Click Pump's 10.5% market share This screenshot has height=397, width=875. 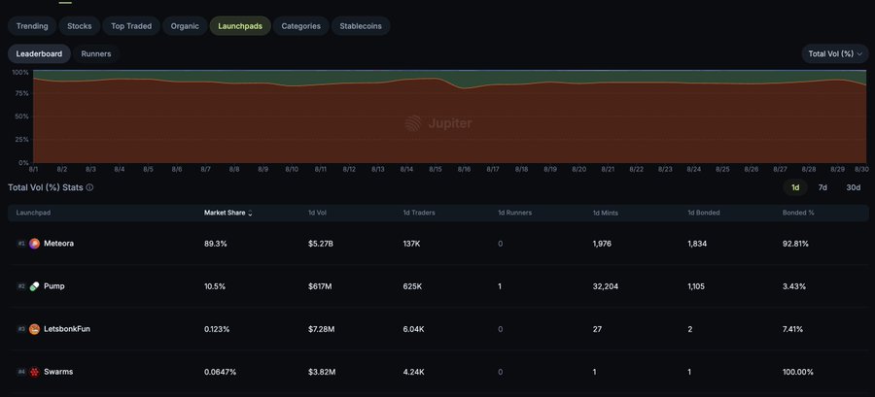tap(215, 286)
